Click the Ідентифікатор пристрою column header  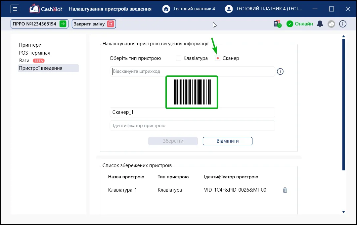pyautogui.click(x=231, y=177)
